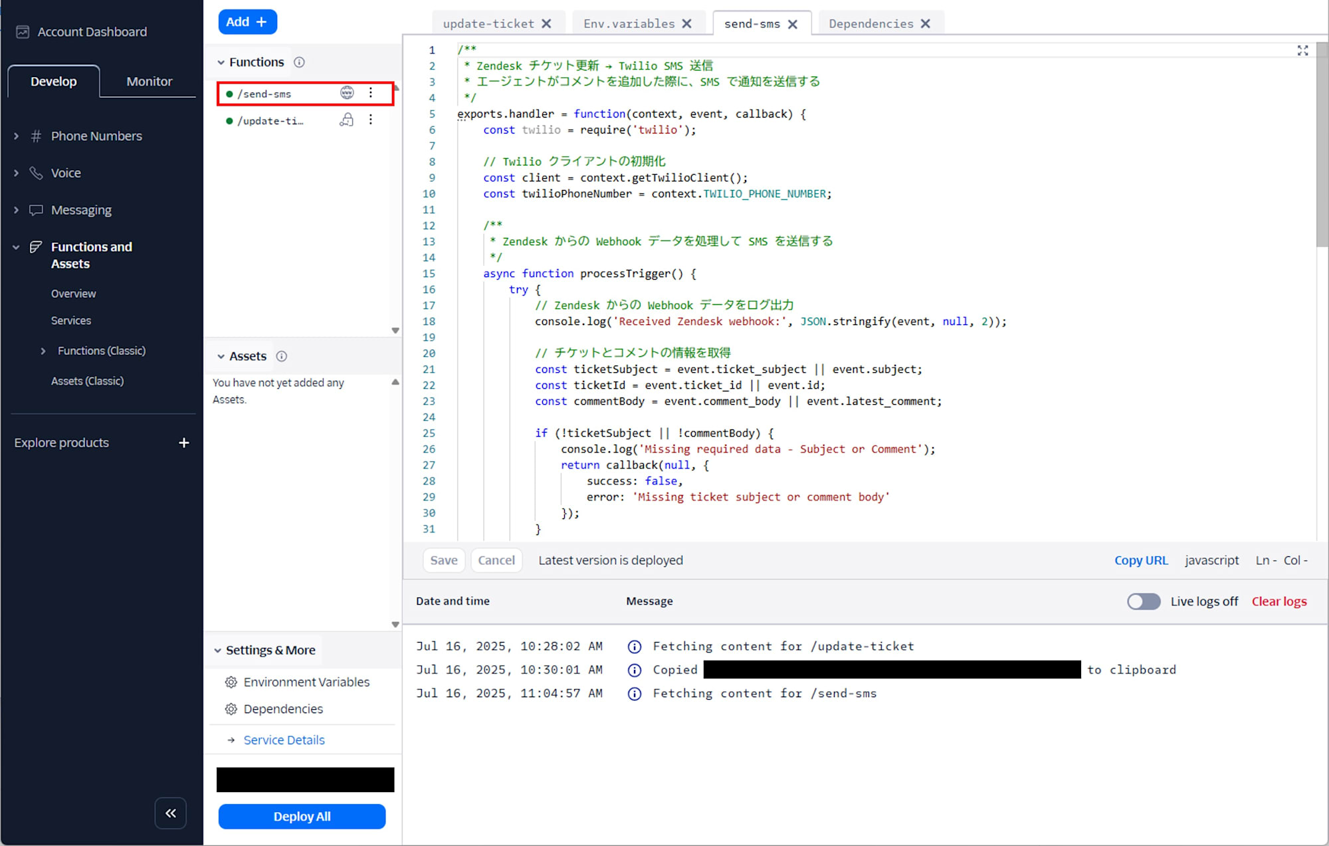1329x846 pixels.
Task: Click the Assets info icon
Action: pyautogui.click(x=282, y=356)
